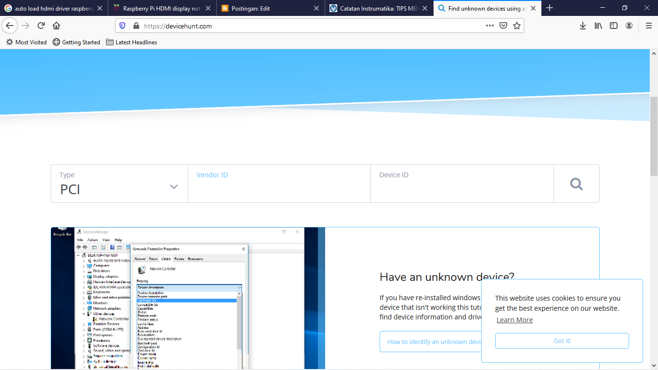
Task: Switch to Postingan: Edit tab
Action: point(271,8)
